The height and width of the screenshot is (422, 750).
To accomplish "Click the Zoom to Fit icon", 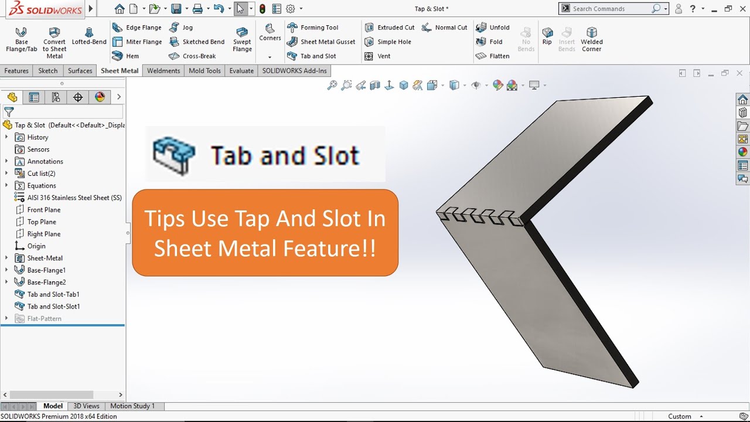I will pos(332,86).
